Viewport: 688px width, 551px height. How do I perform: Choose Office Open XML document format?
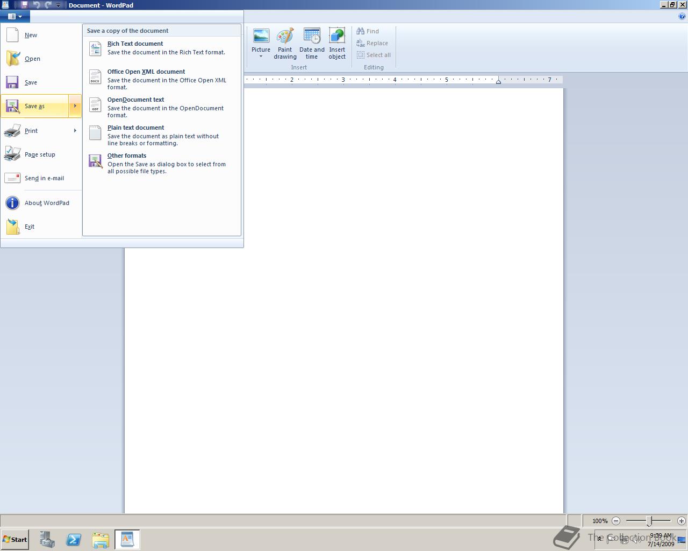pos(162,79)
